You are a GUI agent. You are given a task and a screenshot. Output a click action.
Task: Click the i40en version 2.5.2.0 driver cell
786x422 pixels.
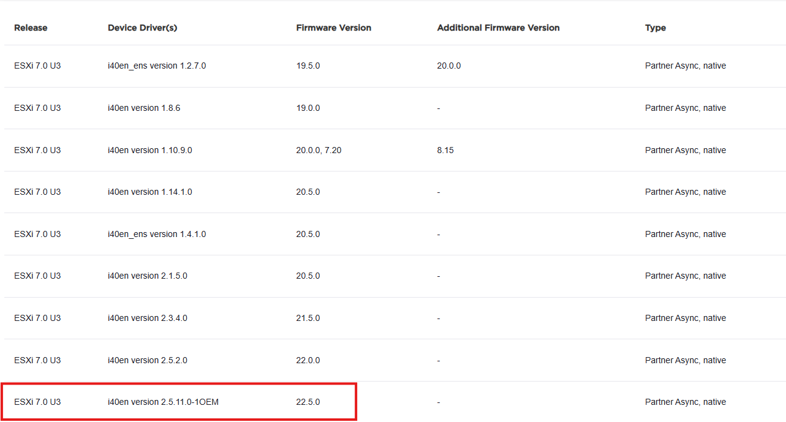pos(148,360)
